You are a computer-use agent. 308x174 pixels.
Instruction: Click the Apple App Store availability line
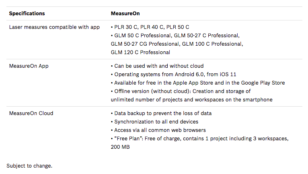(197, 83)
